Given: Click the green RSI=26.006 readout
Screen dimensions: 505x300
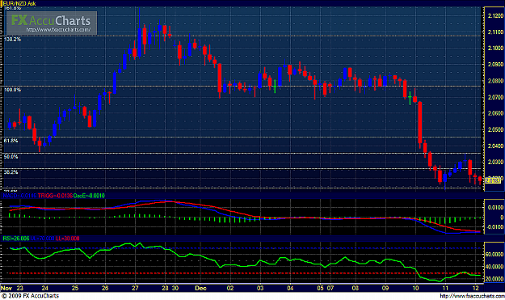Looking at the screenshot, I should point(16,239).
